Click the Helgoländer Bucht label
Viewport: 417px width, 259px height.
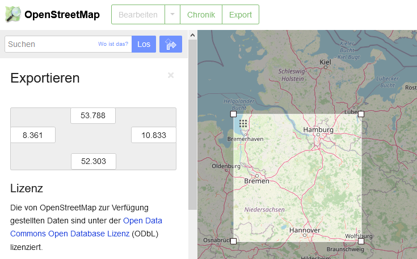(x=239, y=105)
